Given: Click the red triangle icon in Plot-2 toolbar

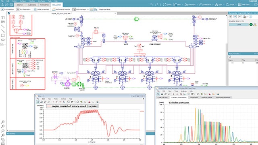Looking at the screenshot, I should pos(89,102).
